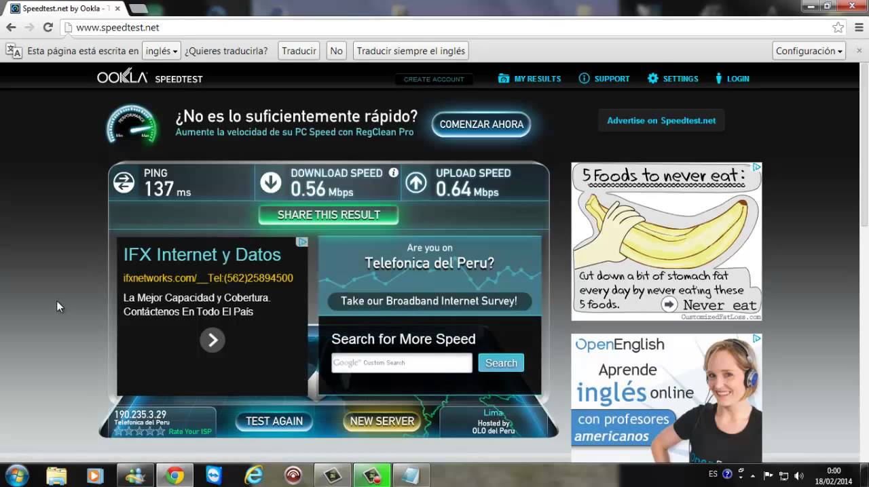Switch to Chrome in the taskbar
Image resolution: width=869 pixels, height=487 pixels.
(175, 475)
